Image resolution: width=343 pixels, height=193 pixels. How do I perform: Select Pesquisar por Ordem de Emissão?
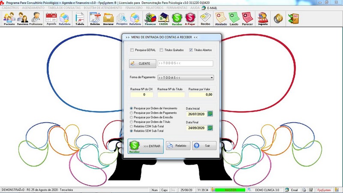coord(131,117)
